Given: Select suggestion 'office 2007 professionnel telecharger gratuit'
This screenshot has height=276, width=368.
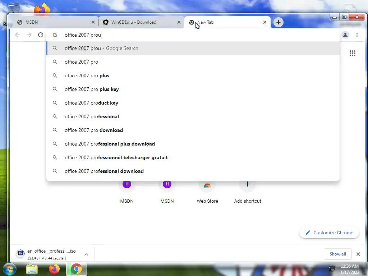Looking at the screenshot, I should point(193,157).
